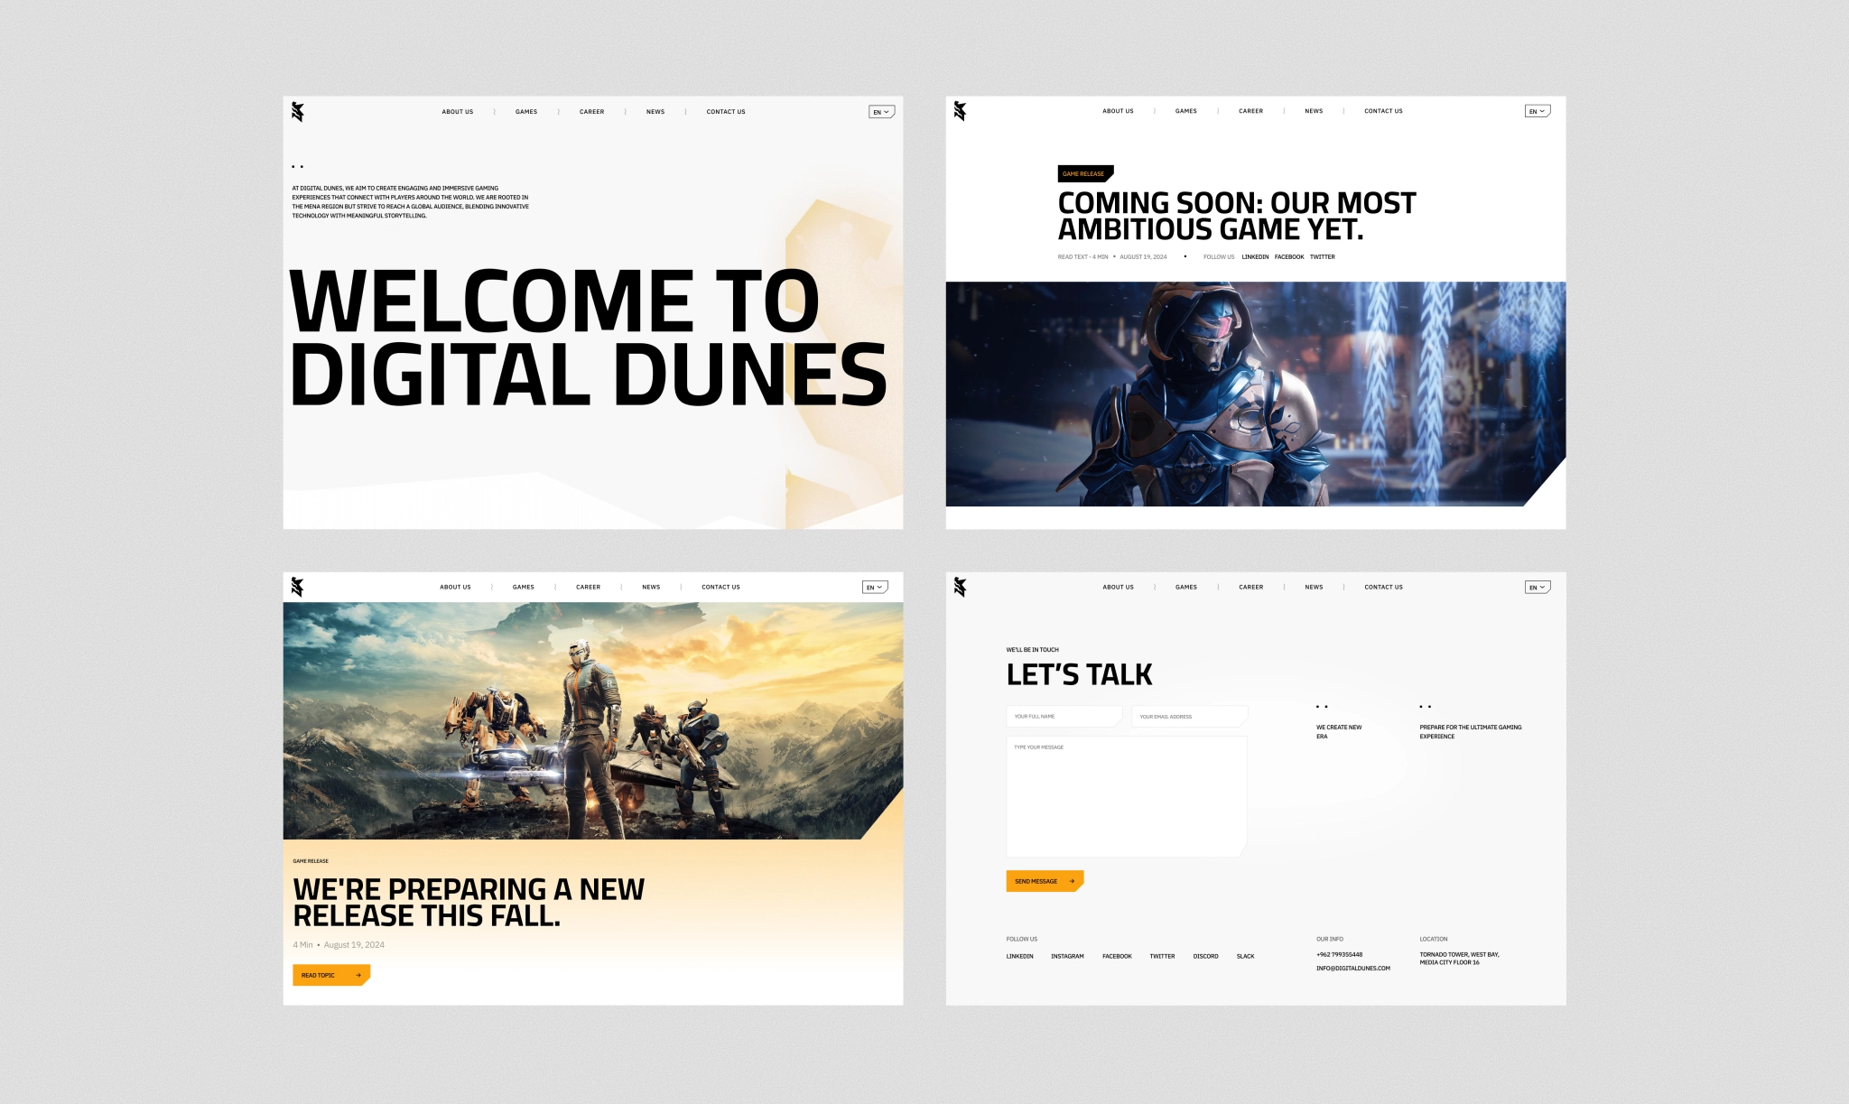This screenshot has height=1104, width=1849.
Task: Expand the EN language selector on the contact page
Action: click(1538, 587)
